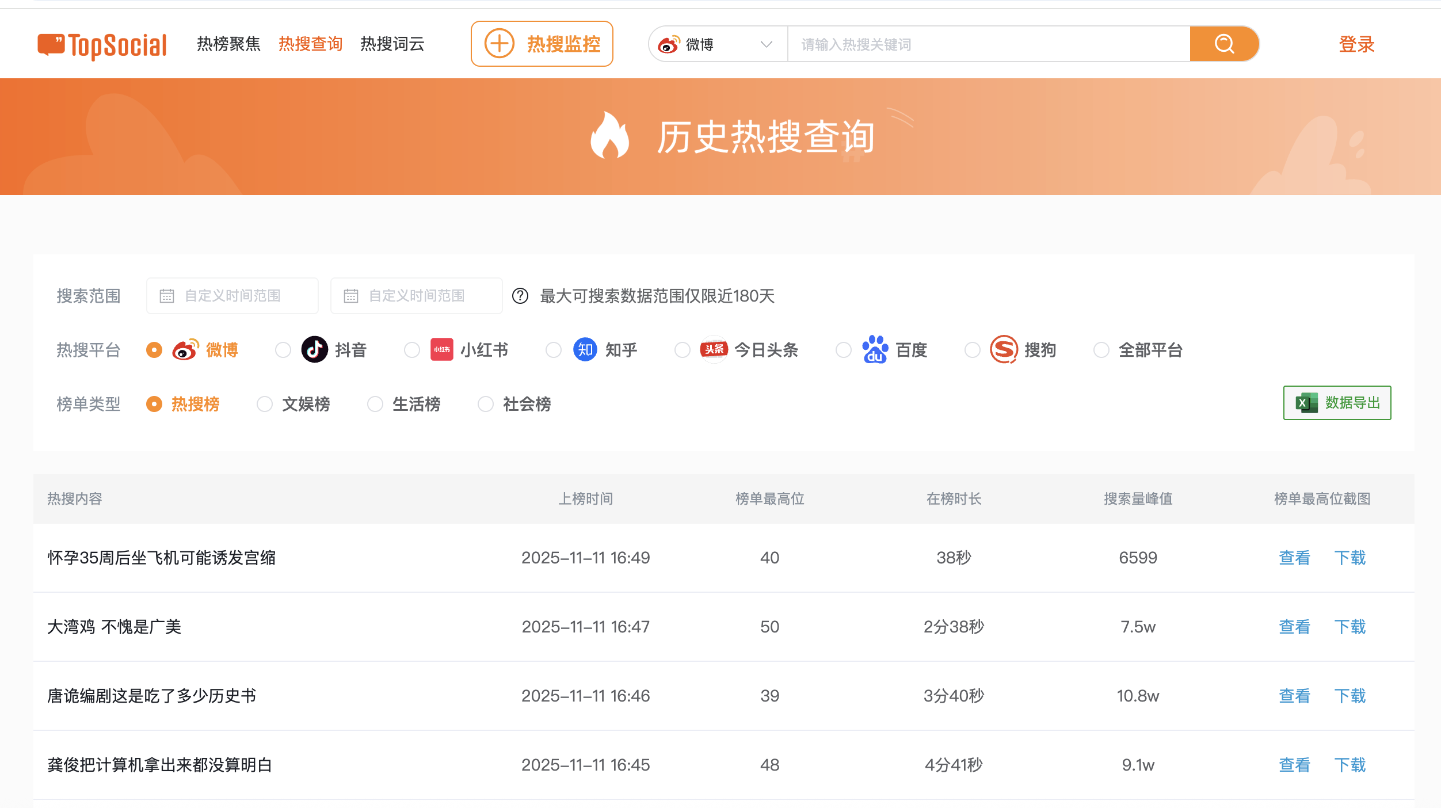
Task: Click the 搜索量峰值 column header
Action: (1138, 498)
